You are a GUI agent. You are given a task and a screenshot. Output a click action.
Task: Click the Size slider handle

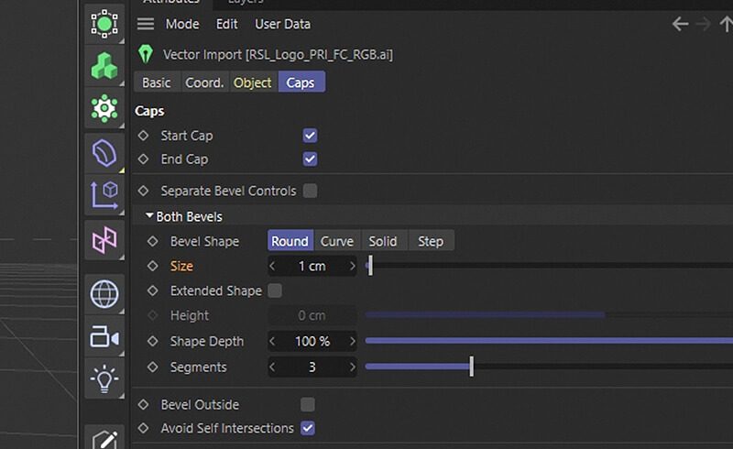(370, 266)
